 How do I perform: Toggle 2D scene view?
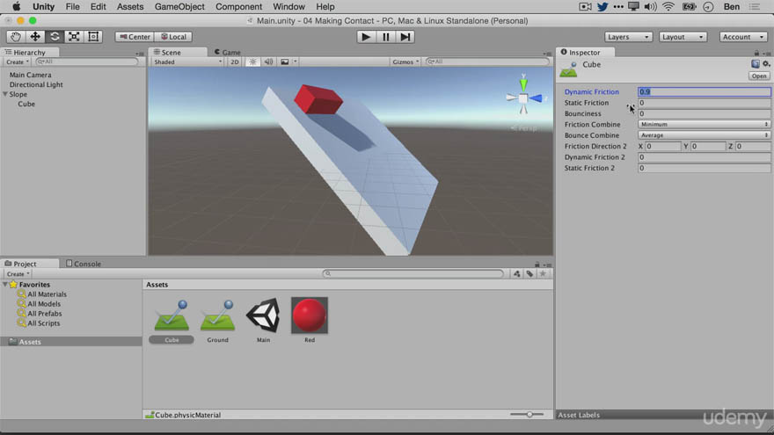pos(235,62)
